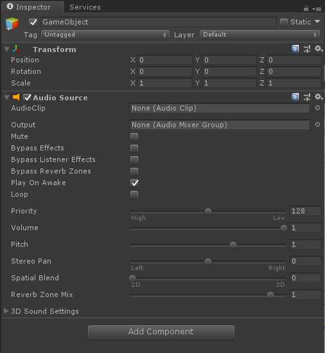The image size is (325, 353).
Task: Click the AudioClip object picker circle
Action: (x=317, y=108)
